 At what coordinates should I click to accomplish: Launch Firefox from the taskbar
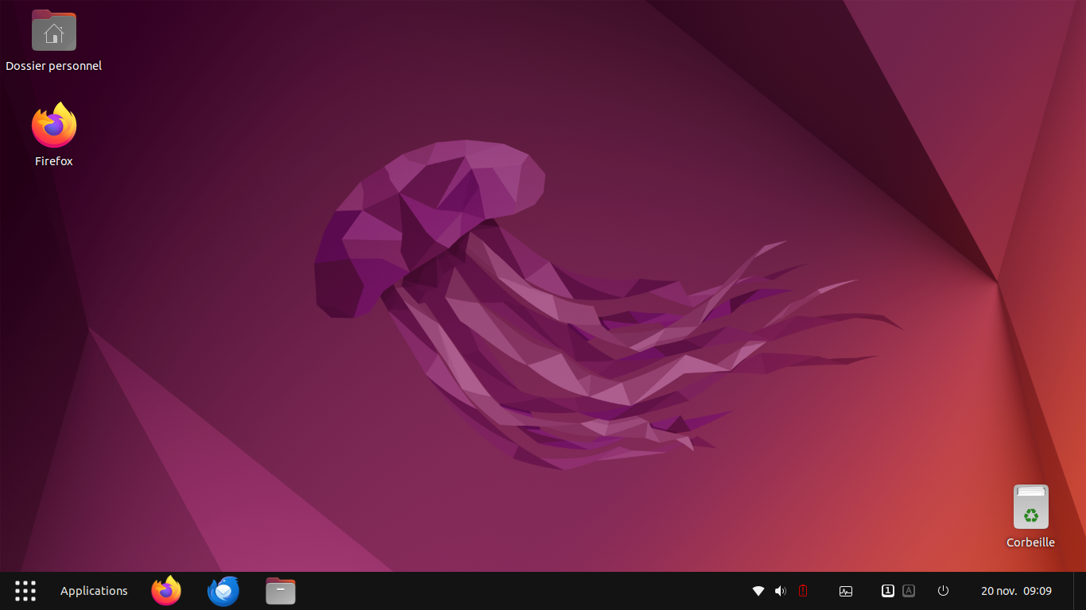coord(166,591)
